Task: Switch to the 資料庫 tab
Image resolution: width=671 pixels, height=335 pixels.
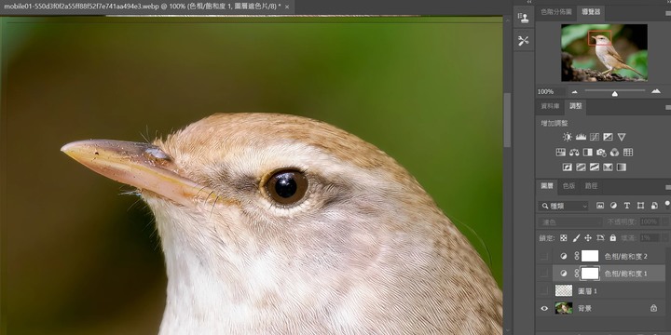Action: (550, 106)
